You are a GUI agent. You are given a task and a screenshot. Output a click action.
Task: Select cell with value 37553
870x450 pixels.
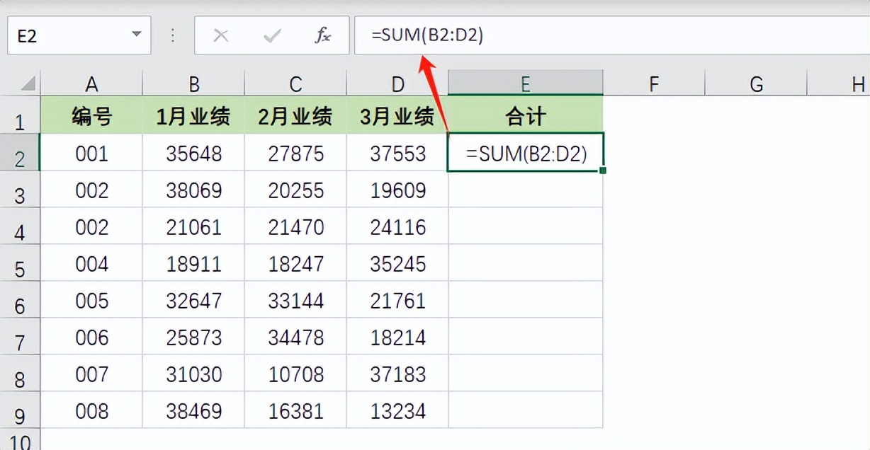[x=397, y=153]
